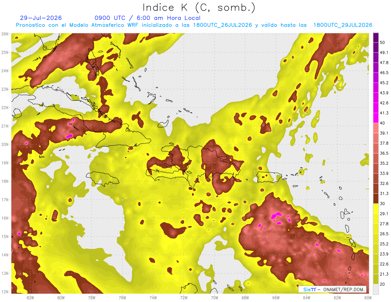
Task: Click the legend value '50'
Action: coord(383,42)
